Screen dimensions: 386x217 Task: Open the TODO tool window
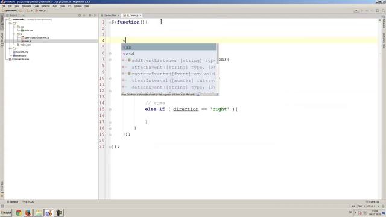29,202
